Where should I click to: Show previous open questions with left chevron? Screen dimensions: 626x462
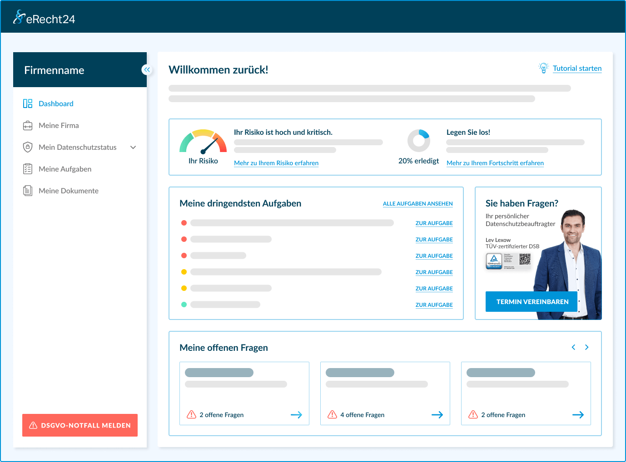[x=573, y=347]
